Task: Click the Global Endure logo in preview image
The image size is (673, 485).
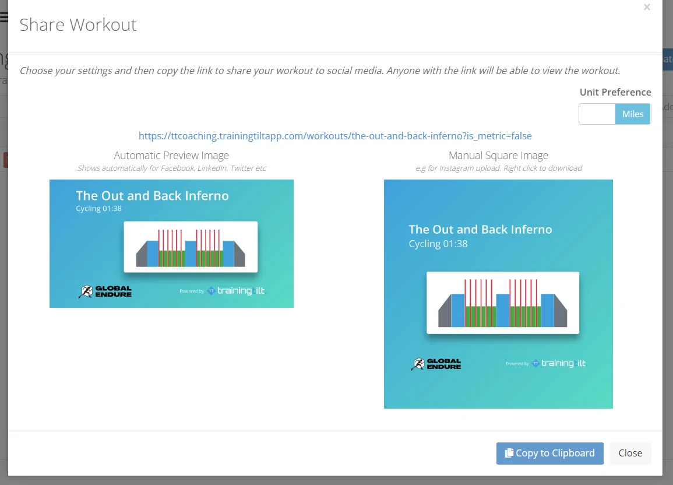Action: tap(105, 291)
